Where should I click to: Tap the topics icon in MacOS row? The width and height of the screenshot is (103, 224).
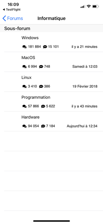[x=25, y=67]
